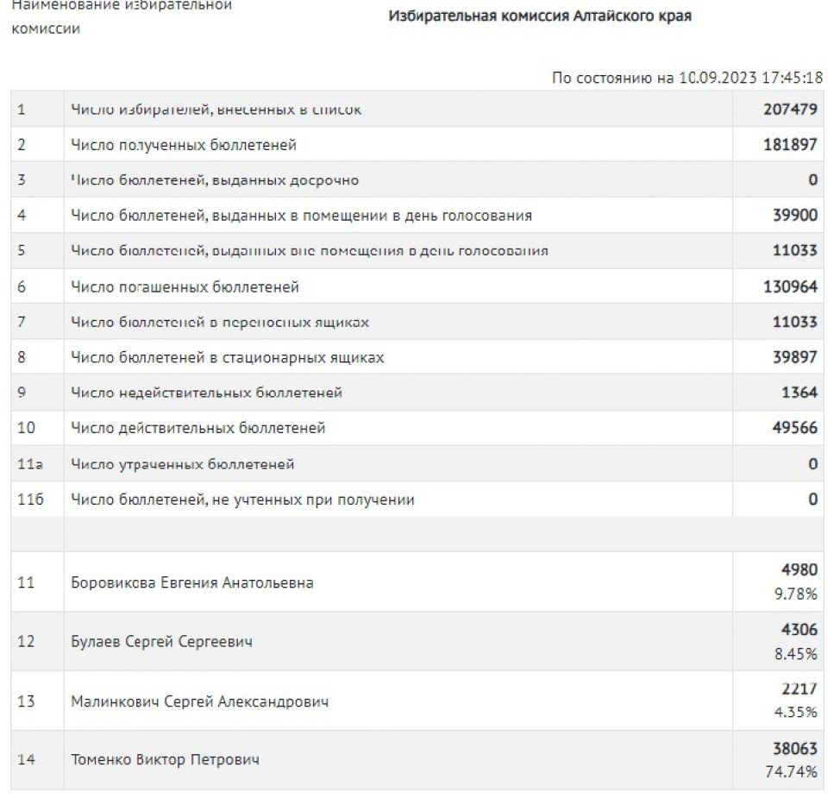Screen dimensions: 828x805
Task: Select the label "Число избирателей, внесенных в список"
Action: click(x=216, y=110)
